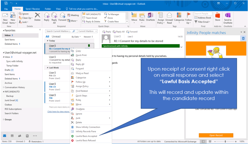This screenshot has width=248, height=144.
Task: Adjust the zoom slider in status bar
Action: [x=225, y=142]
